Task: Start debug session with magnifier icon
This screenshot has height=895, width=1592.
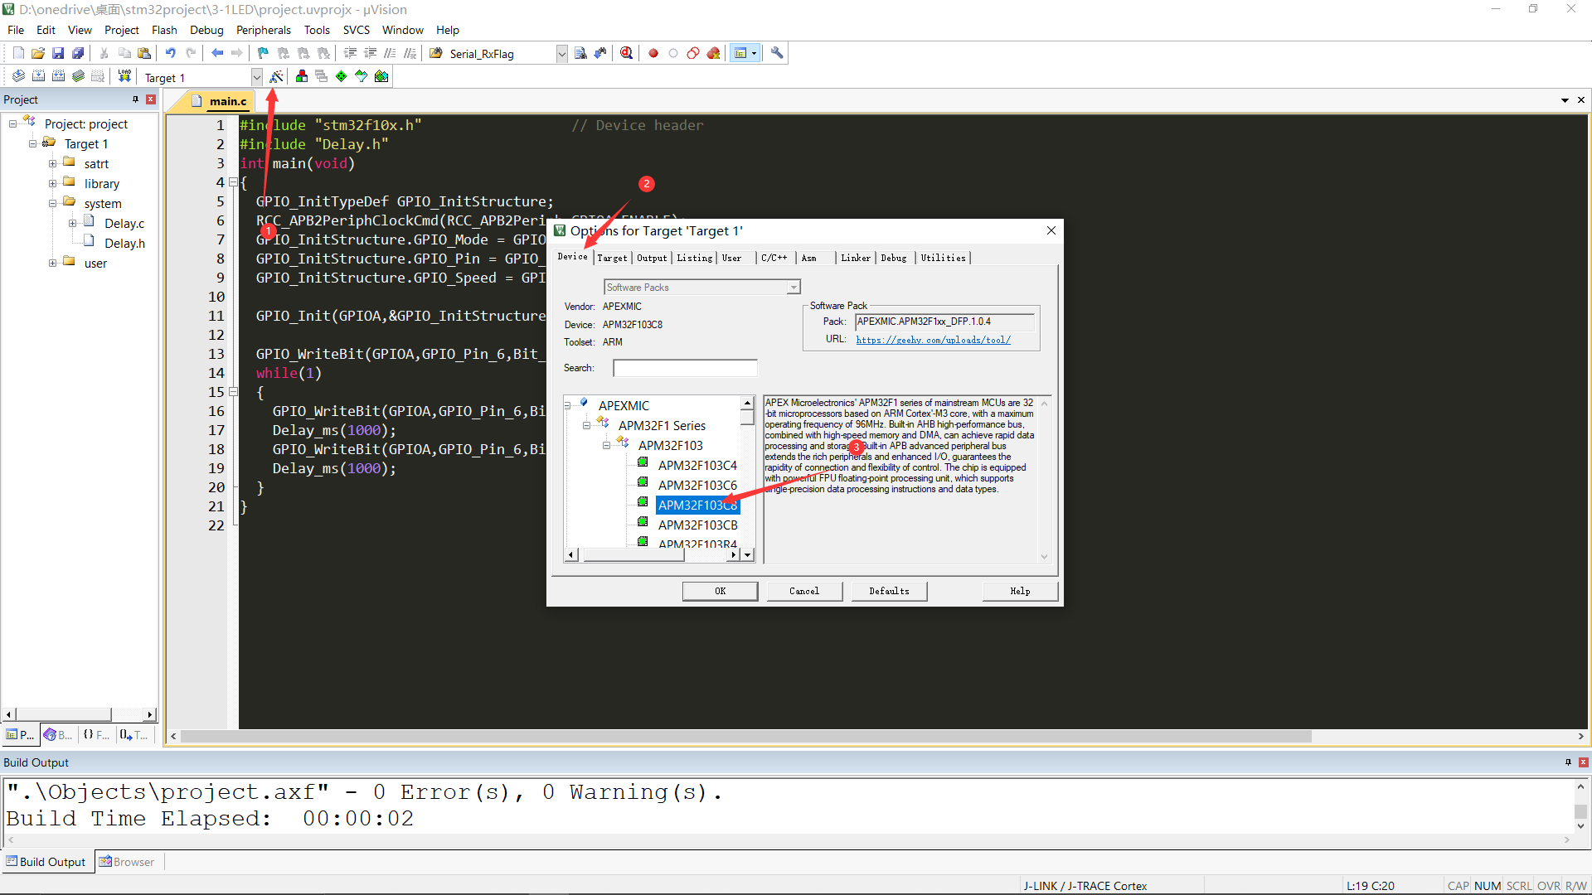Action: [627, 53]
